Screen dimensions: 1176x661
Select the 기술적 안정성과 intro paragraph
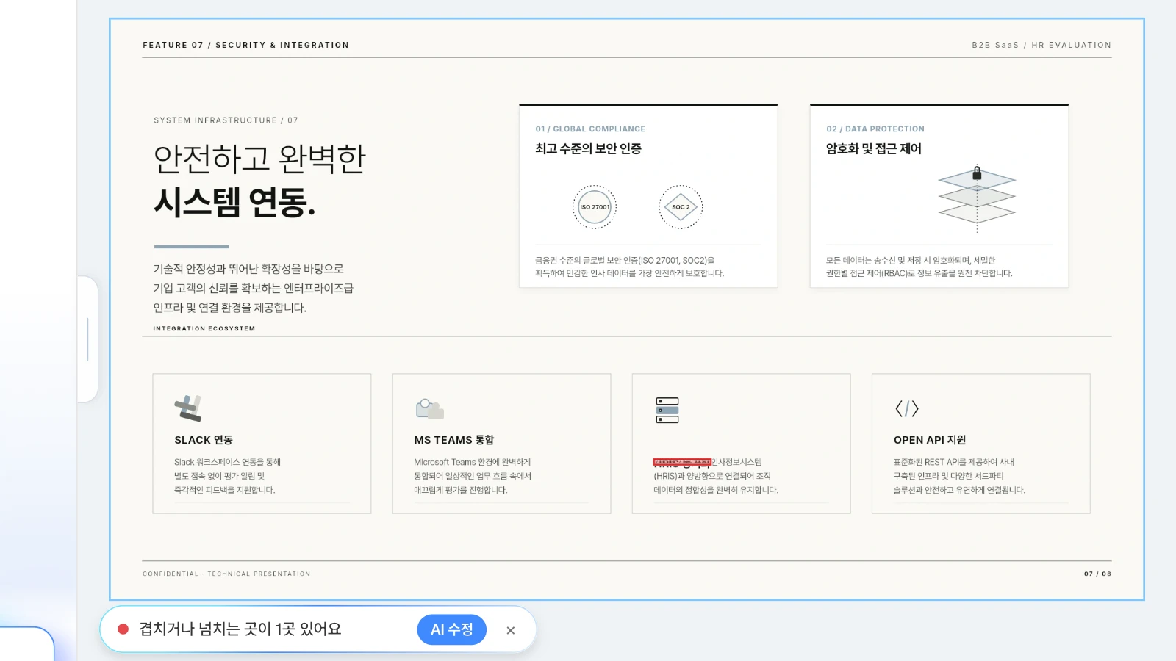253,288
